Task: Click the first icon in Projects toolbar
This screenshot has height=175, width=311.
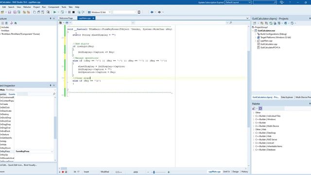Action: (x=255, y=23)
